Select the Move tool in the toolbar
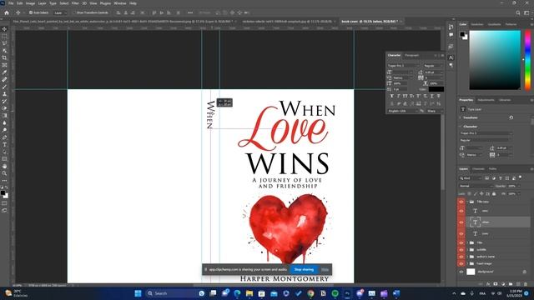 4,29
